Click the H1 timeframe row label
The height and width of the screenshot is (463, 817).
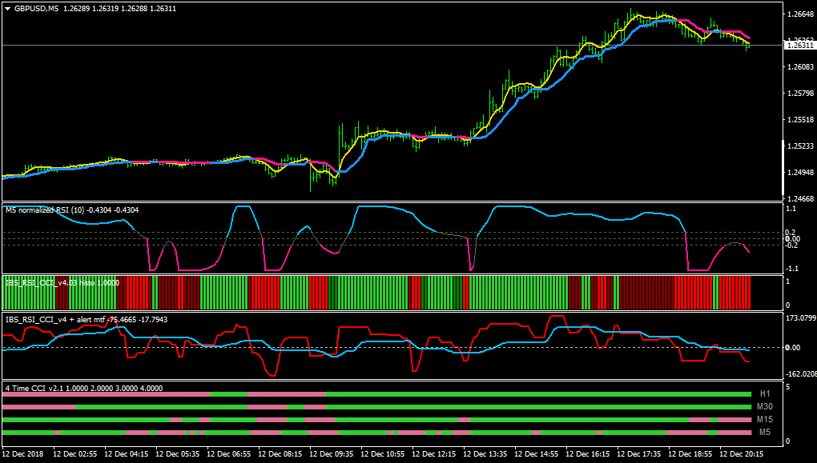(764, 393)
